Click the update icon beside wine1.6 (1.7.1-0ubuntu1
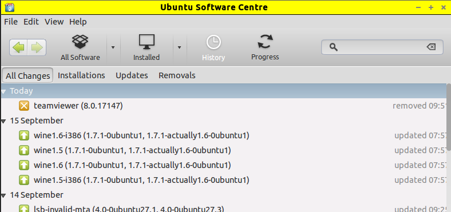Viewport: 451px width, 212px height. pos(24,165)
